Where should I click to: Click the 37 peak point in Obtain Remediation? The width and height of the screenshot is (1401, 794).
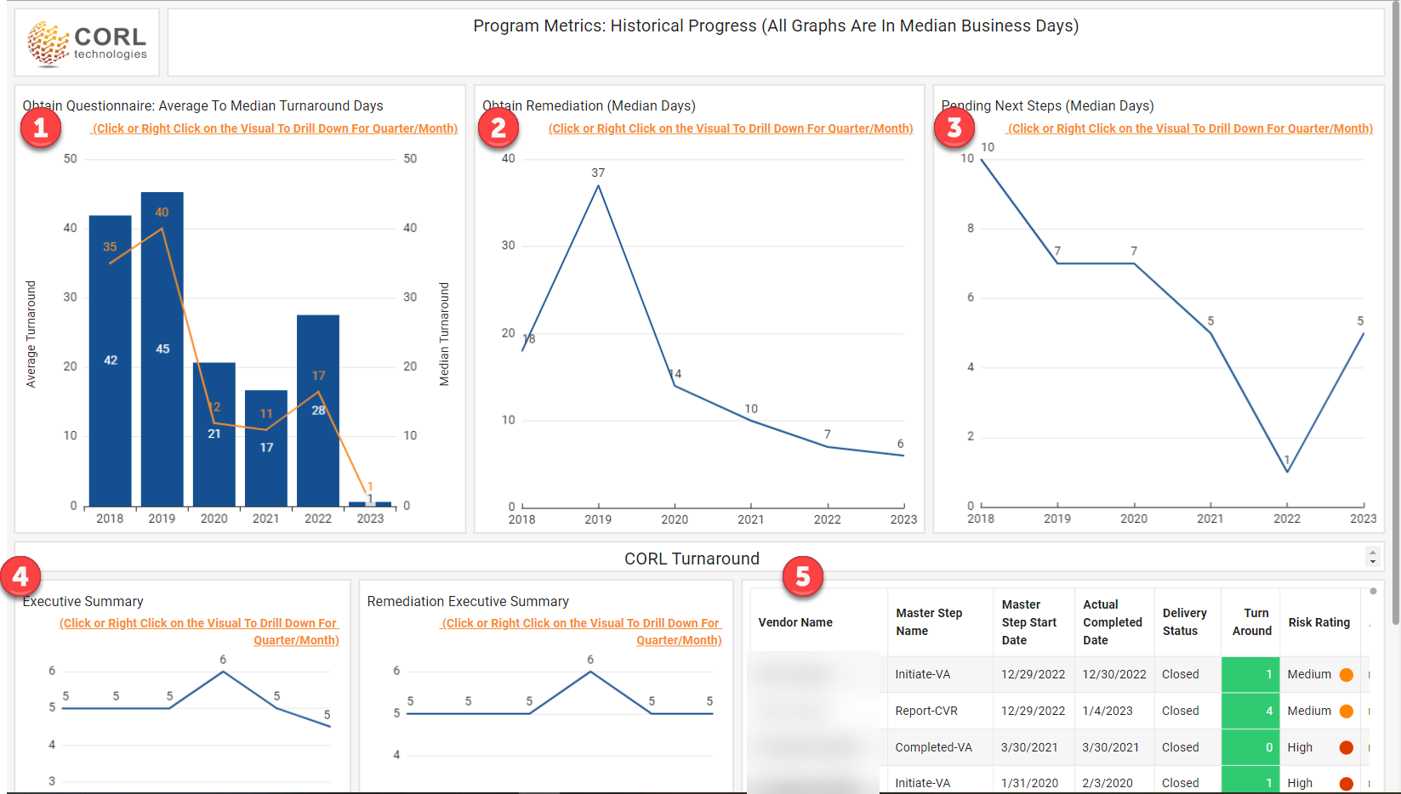[x=599, y=185]
